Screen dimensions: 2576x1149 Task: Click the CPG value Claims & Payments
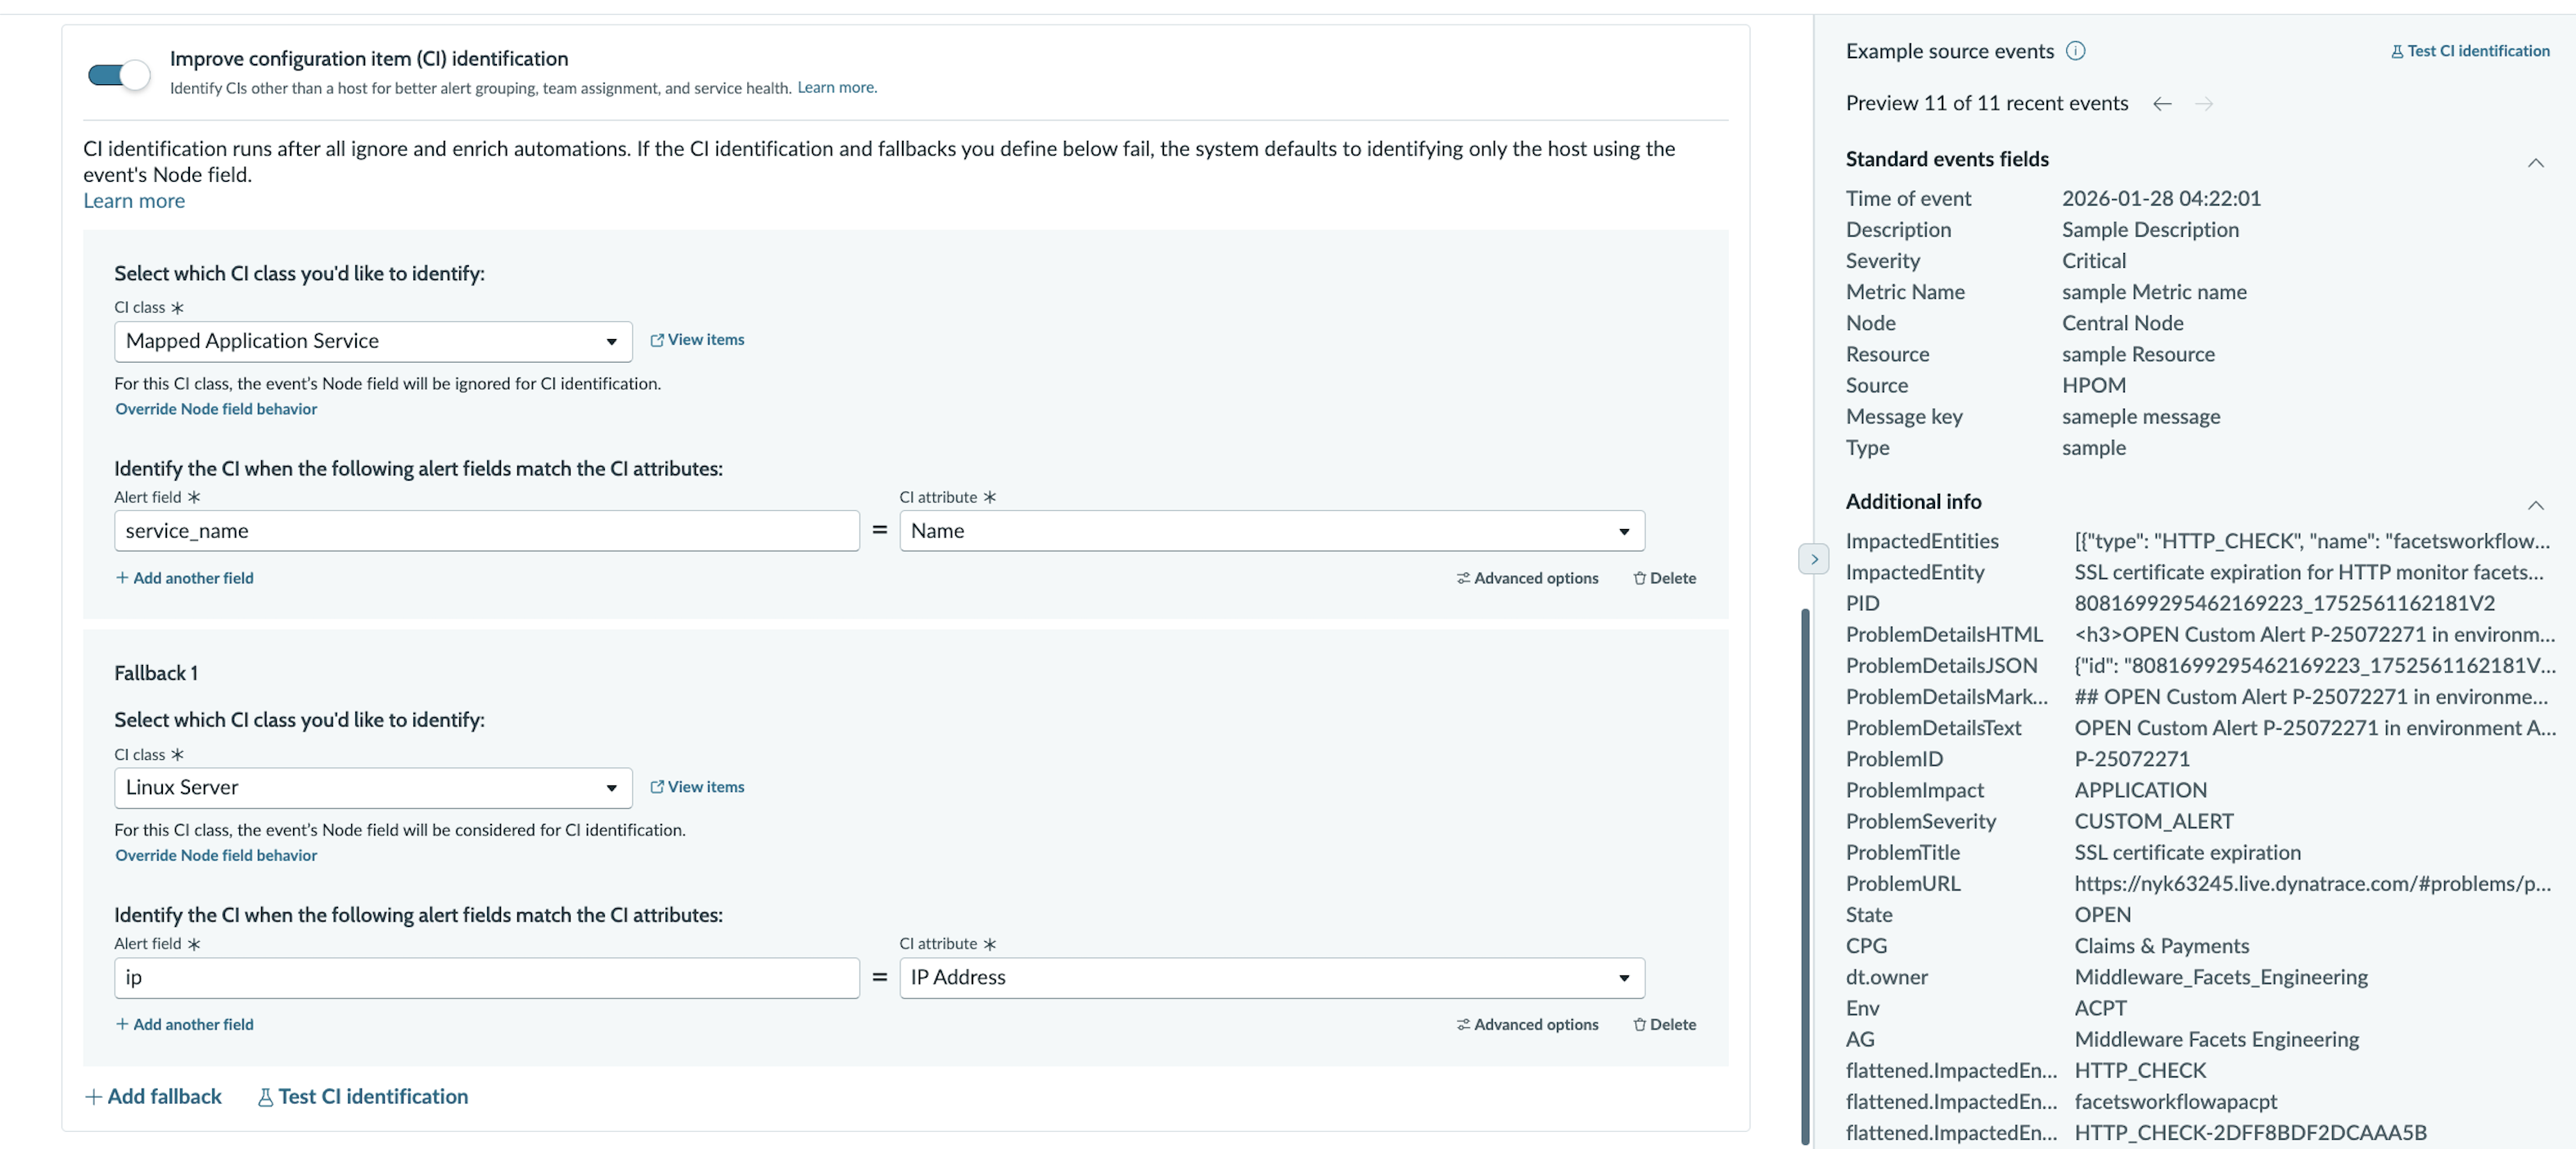click(x=2161, y=947)
